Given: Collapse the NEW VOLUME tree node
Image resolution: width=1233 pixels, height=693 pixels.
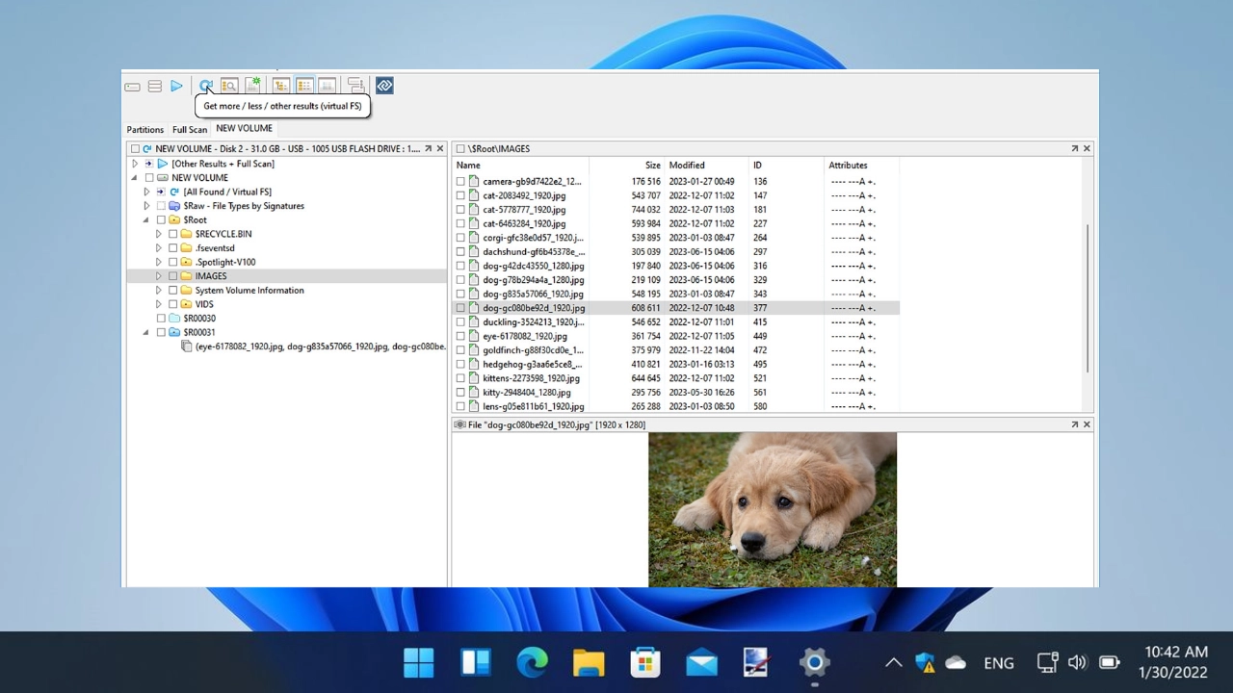Looking at the screenshot, I should pyautogui.click(x=135, y=178).
